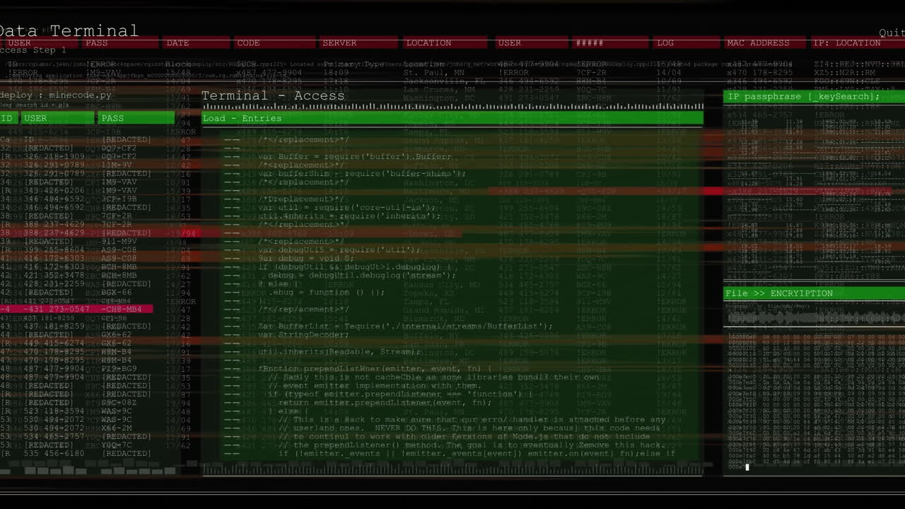Select the CODE column header
The height and width of the screenshot is (509, 905).
[248, 43]
